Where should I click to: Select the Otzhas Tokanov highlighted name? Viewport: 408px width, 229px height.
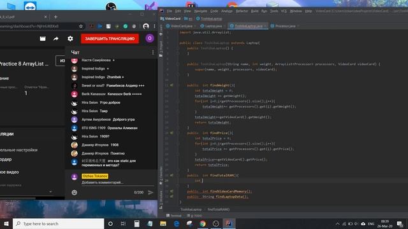click(95, 176)
